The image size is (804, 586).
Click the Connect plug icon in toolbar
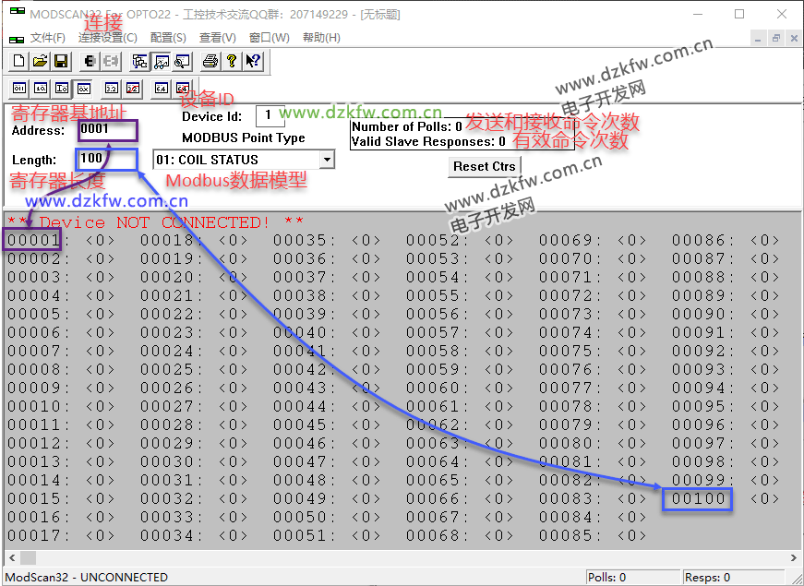pos(90,62)
